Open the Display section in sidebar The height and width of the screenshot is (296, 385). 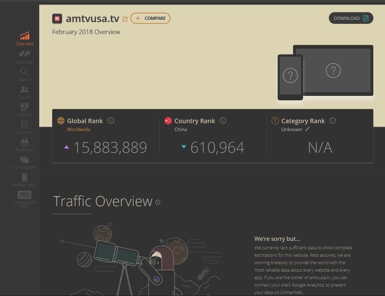click(x=24, y=109)
